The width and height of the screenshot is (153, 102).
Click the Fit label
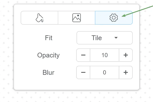[x=48, y=38]
